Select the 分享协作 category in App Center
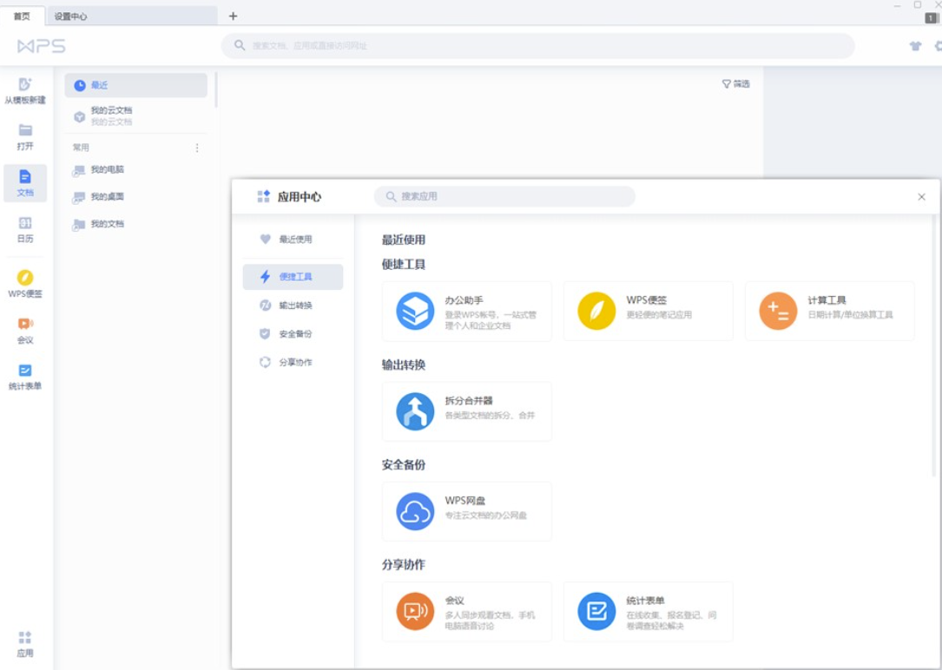 (294, 362)
